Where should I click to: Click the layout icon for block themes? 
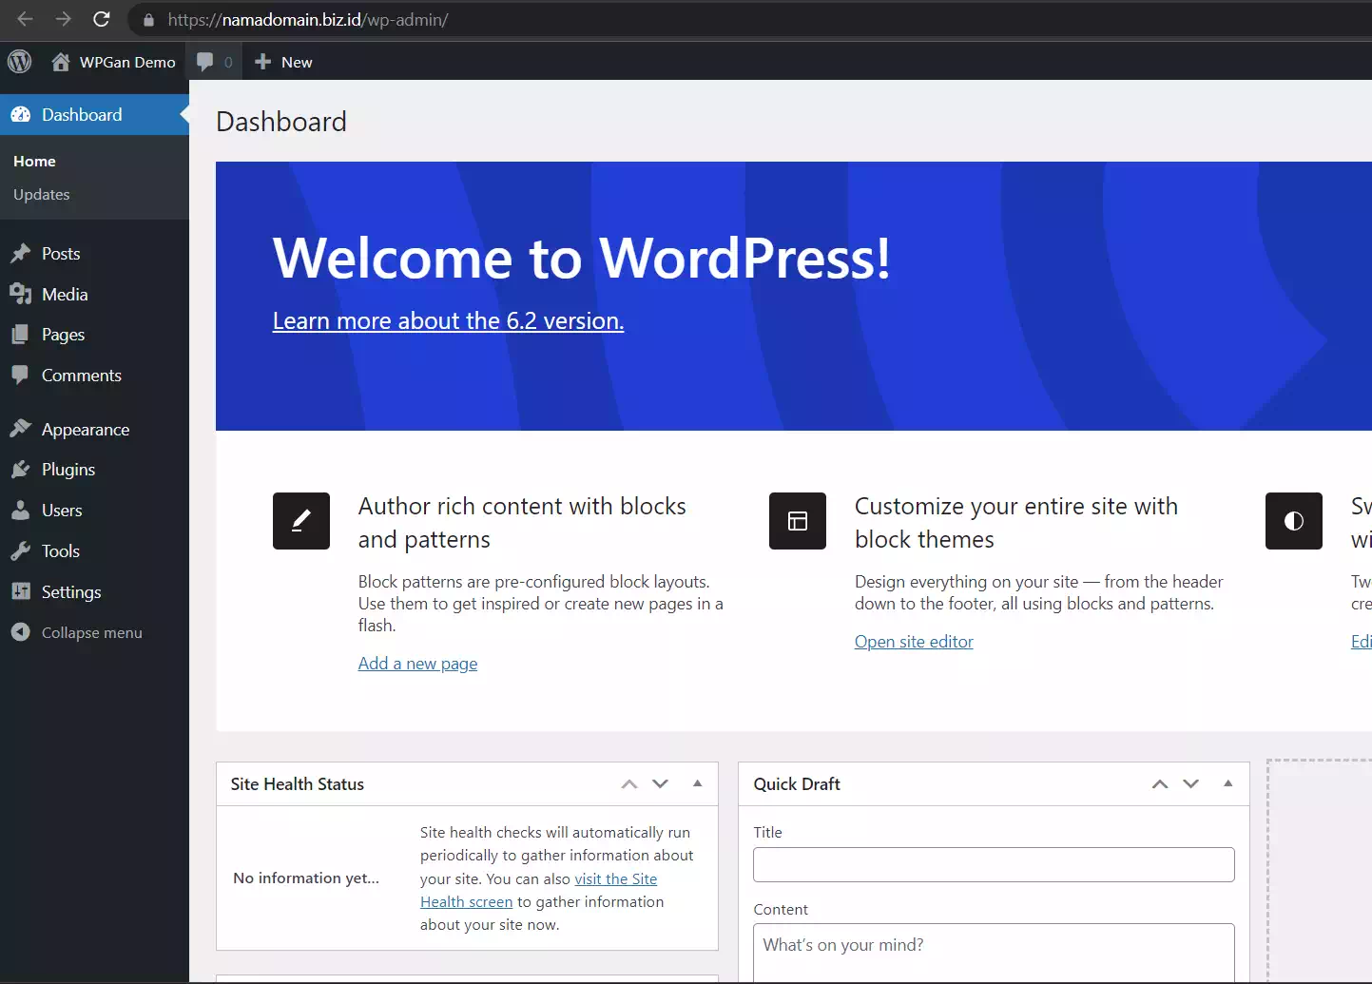tap(798, 521)
